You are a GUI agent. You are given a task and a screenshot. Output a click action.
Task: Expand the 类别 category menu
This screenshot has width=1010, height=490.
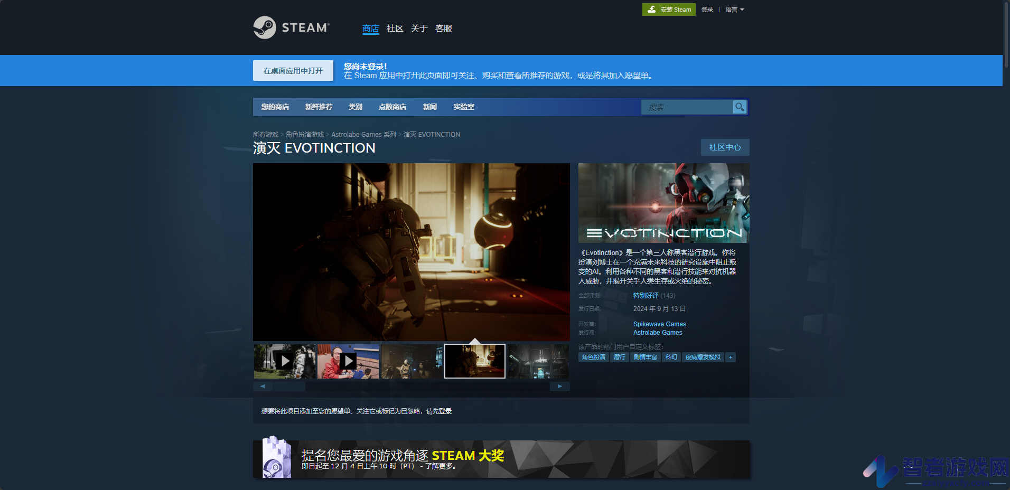coord(356,107)
